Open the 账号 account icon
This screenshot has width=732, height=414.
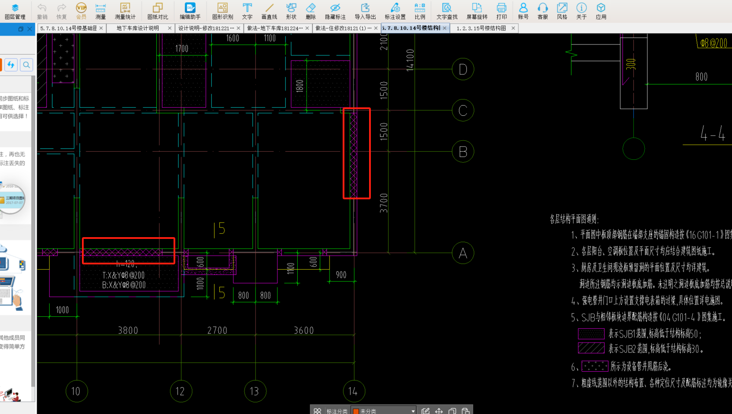click(523, 11)
